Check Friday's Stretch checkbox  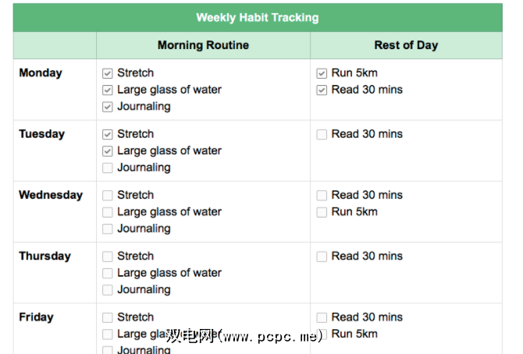pos(108,317)
